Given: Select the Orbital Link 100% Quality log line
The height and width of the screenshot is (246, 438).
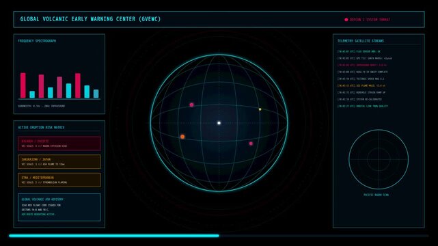Looking at the screenshot, I should coord(363,106).
